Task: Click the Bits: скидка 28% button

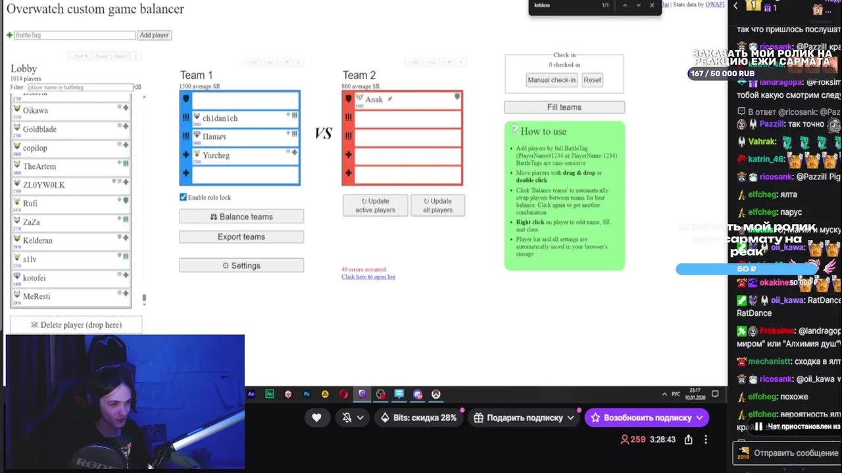Action: click(418, 418)
